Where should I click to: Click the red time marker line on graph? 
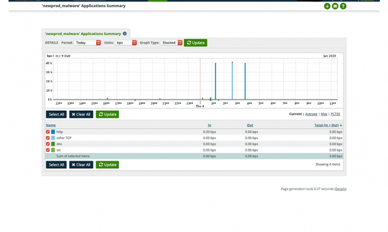tap(200, 79)
